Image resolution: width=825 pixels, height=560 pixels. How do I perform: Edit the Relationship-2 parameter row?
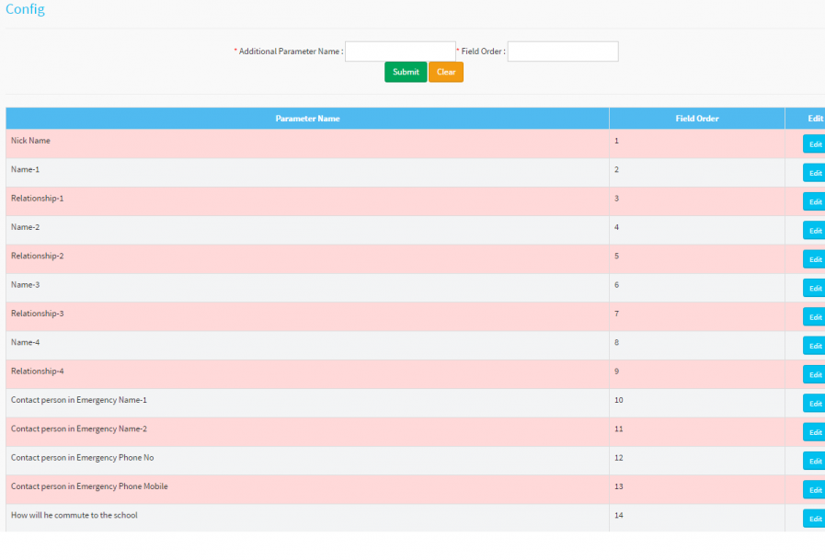(x=815, y=259)
